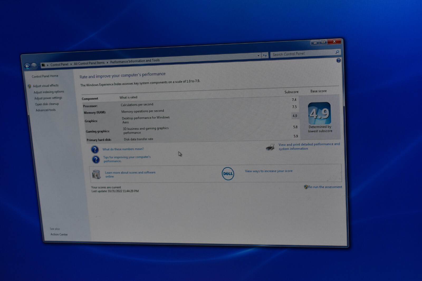This screenshot has width=422, height=281.
Task: Click the Primary hard disk row label
Action: 99,140
